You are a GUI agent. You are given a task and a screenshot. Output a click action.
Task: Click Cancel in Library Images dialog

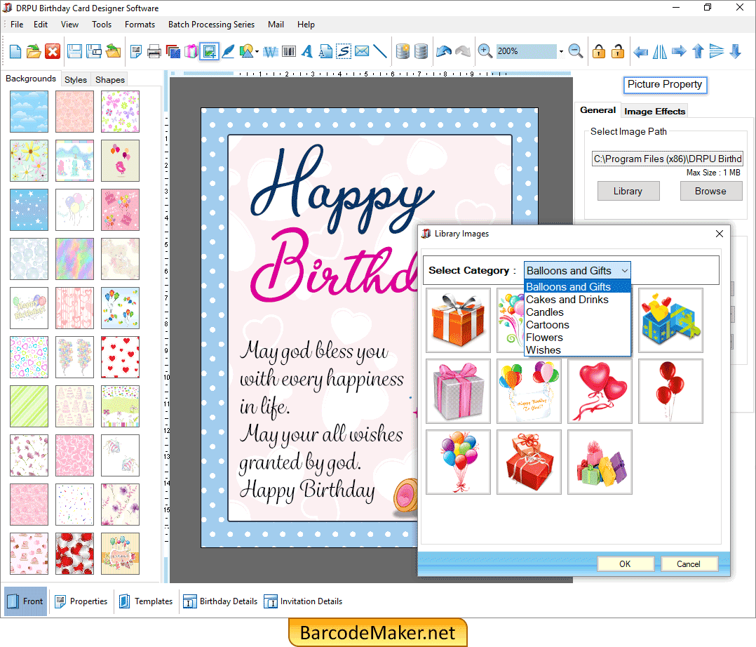pyautogui.click(x=689, y=564)
